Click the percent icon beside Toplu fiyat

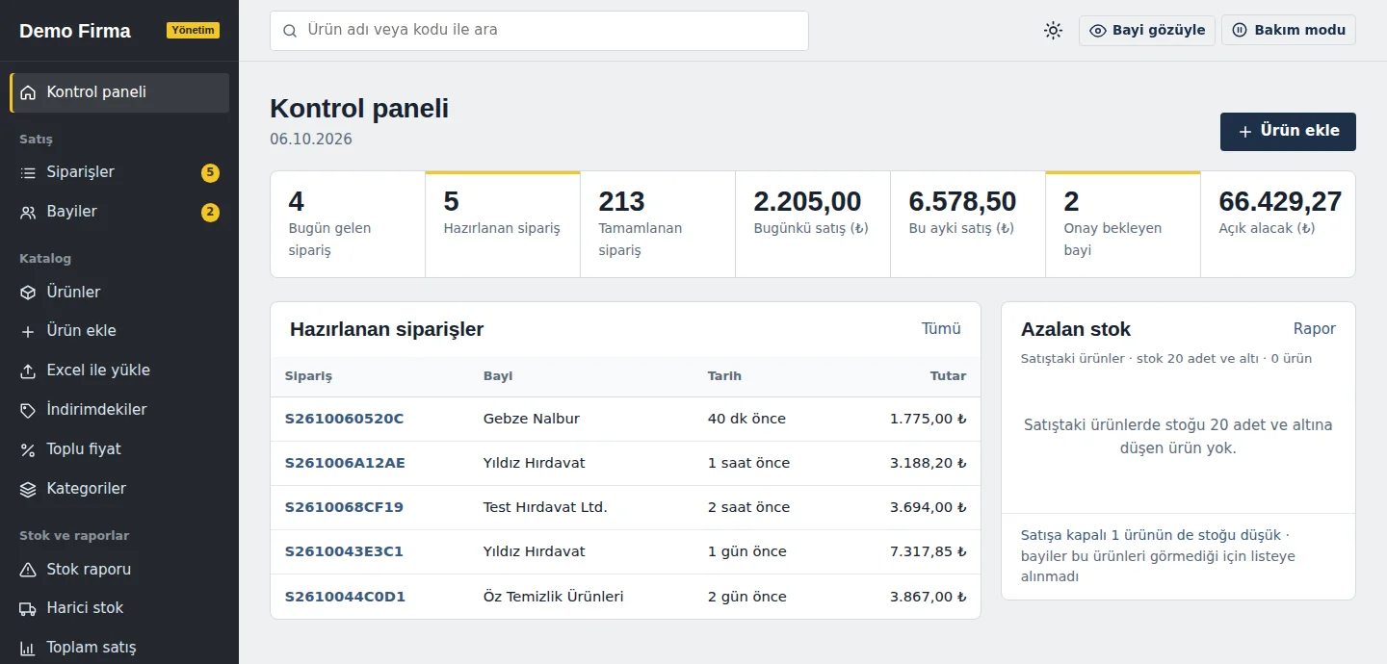click(x=28, y=449)
